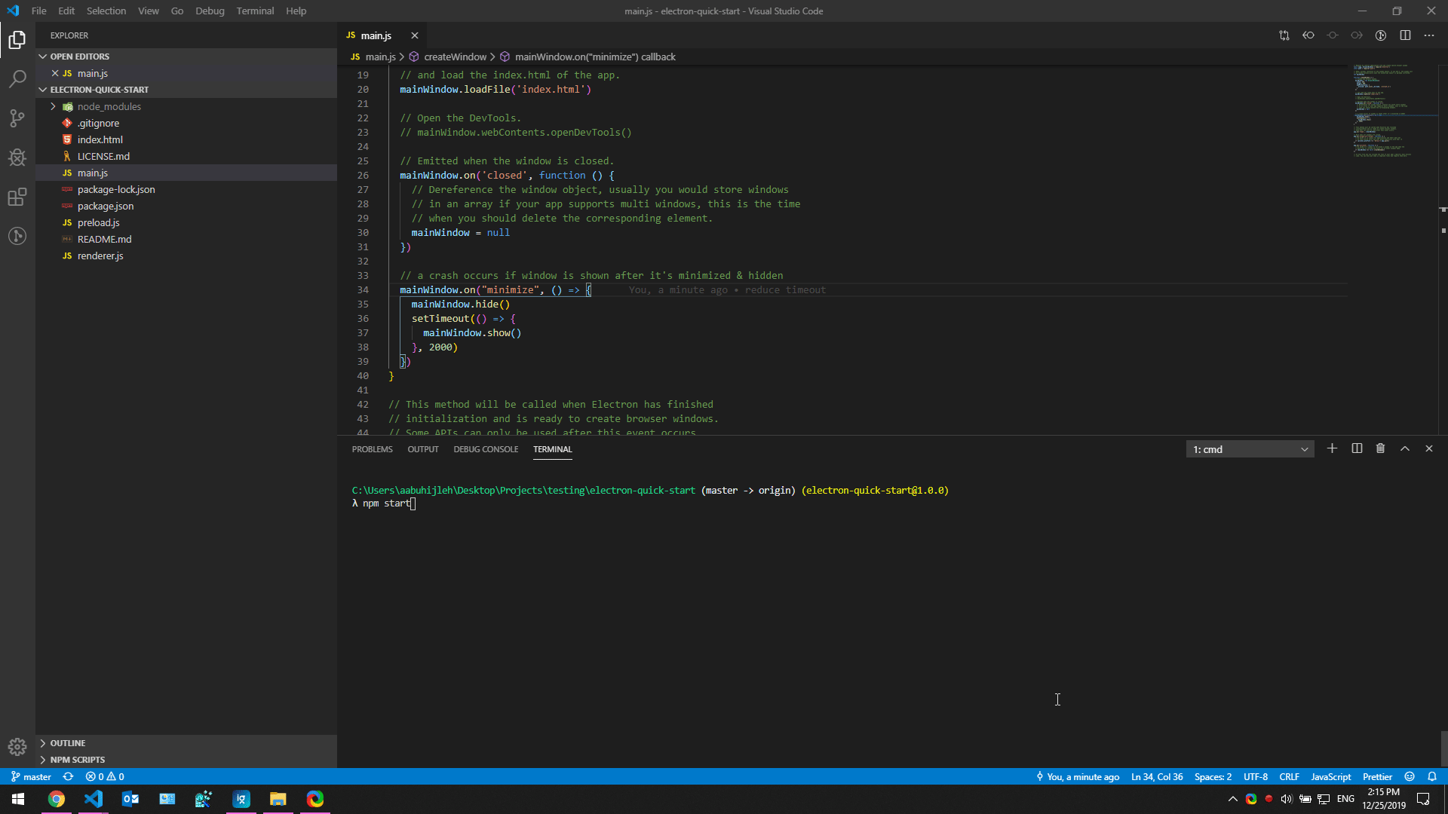Click 'Ln 34, Col 36' in status bar
Screen dimensions: 1448x814
click(x=1157, y=776)
